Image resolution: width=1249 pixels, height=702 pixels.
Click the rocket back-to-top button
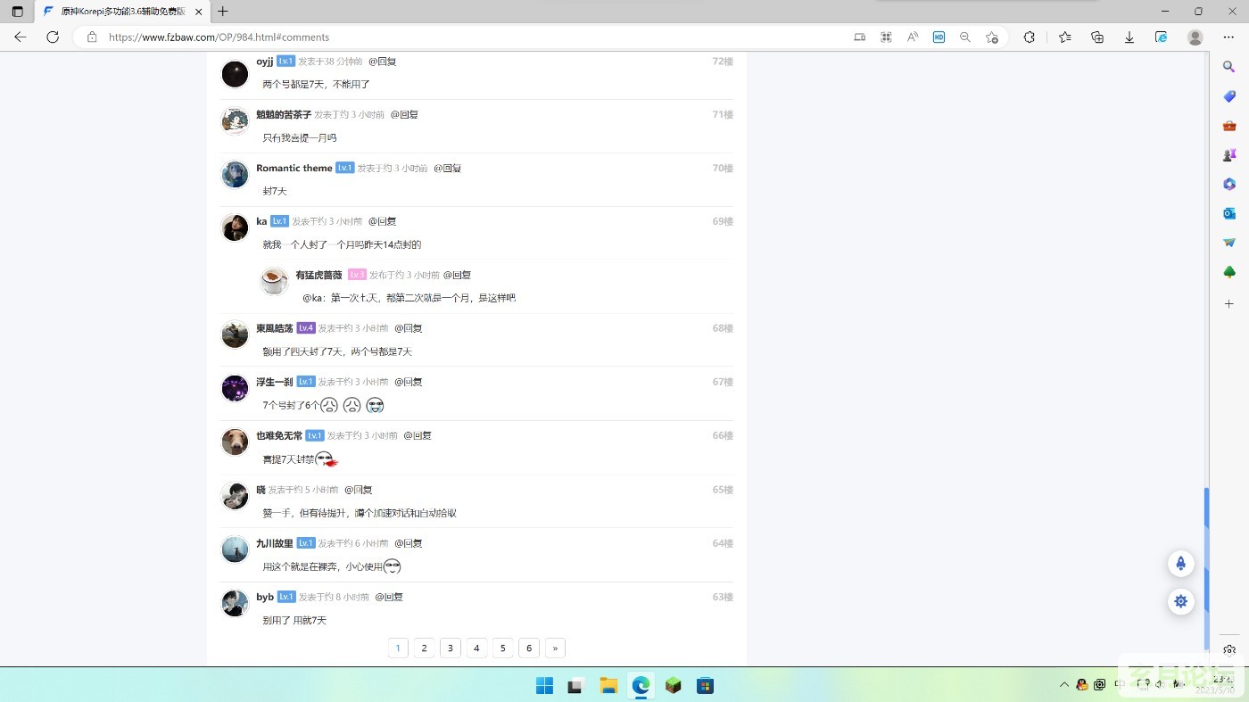click(x=1181, y=564)
